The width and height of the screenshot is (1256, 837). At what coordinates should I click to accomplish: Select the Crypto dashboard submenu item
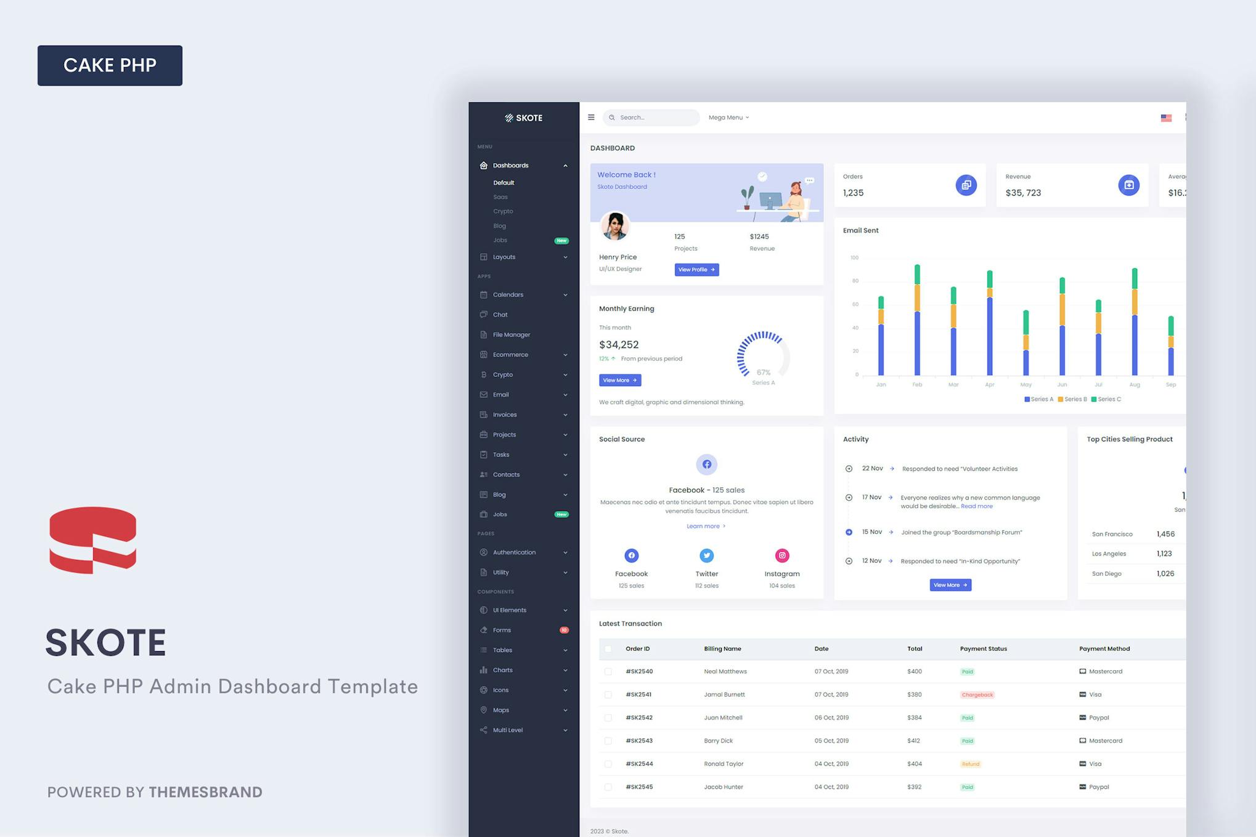[503, 211]
